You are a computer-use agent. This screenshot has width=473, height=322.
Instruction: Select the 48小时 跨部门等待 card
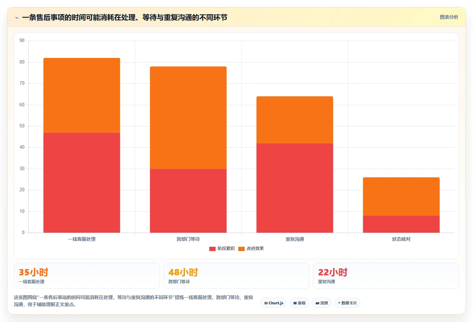tap(236, 276)
